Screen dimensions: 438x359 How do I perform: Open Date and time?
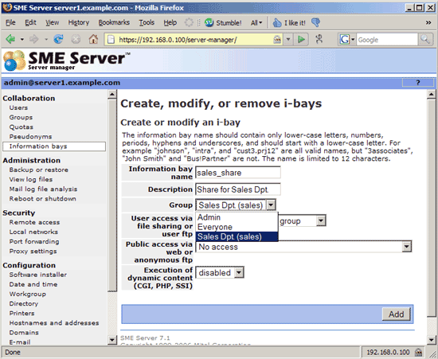[33, 284]
